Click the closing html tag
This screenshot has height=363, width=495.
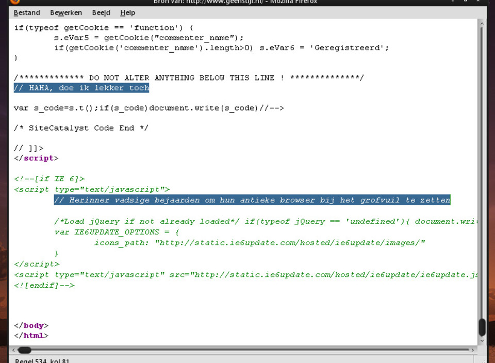[x=31, y=336]
